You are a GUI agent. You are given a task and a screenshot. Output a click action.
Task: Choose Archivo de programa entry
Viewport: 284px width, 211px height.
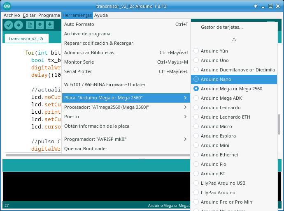point(126,34)
